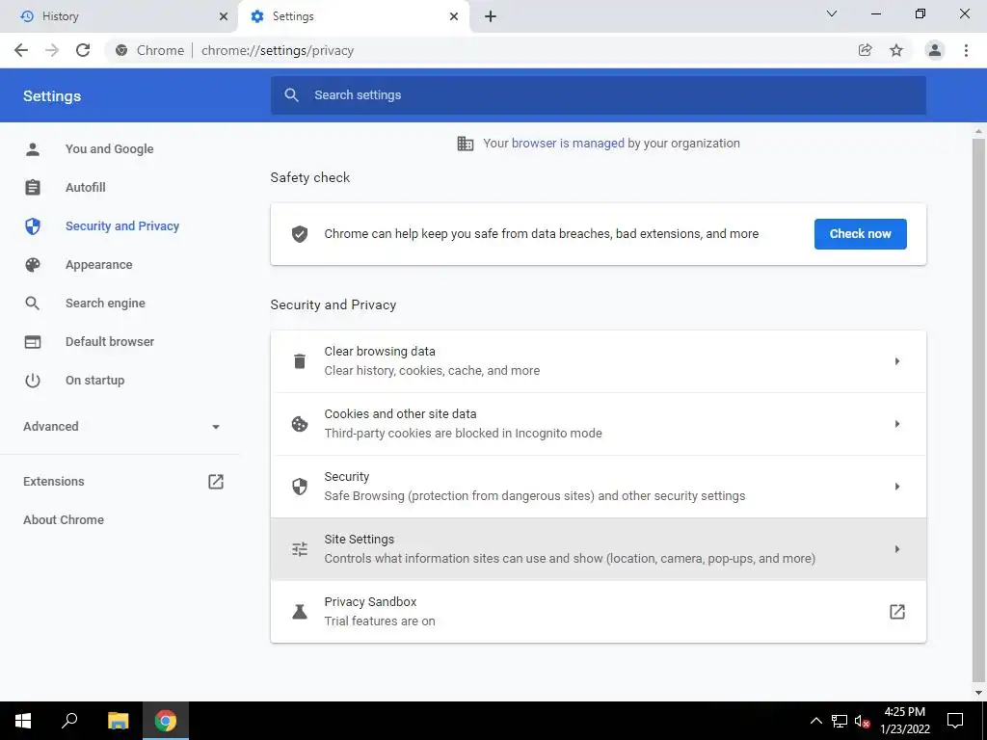
Task: Open Cookies and other site data arrow
Action: 897,424
